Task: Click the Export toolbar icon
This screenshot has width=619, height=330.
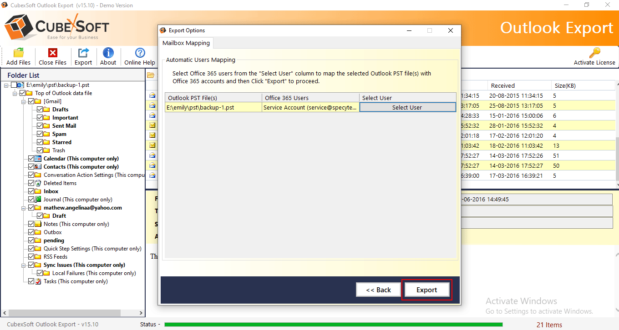Action: [x=83, y=53]
